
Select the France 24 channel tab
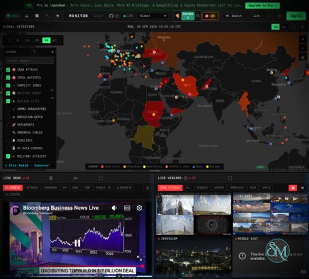tap(103, 188)
